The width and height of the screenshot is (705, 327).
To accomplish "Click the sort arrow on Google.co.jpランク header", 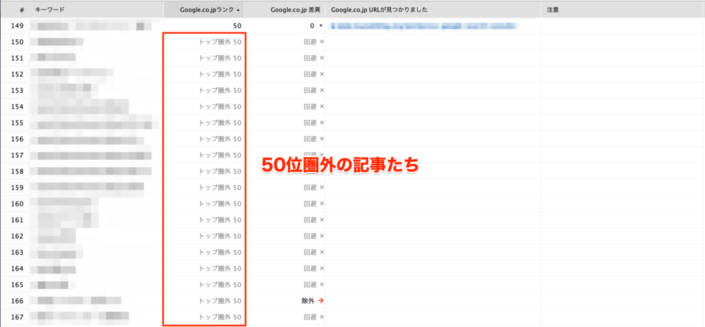I will (x=238, y=10).
